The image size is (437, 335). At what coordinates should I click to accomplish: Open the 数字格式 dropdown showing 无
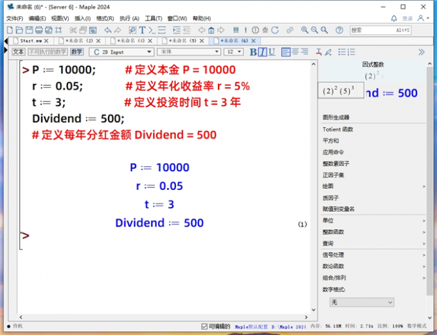click(x=362, y=302)
